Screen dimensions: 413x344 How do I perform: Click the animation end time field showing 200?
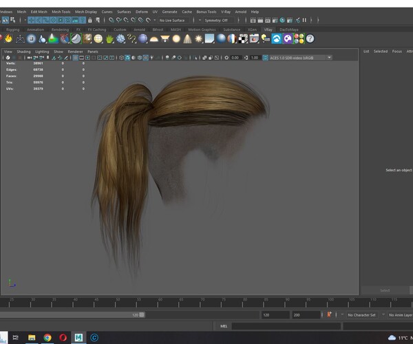[306, 315]
